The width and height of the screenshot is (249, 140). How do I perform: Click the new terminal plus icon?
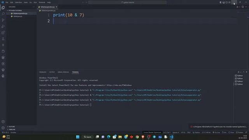point(238,72)
